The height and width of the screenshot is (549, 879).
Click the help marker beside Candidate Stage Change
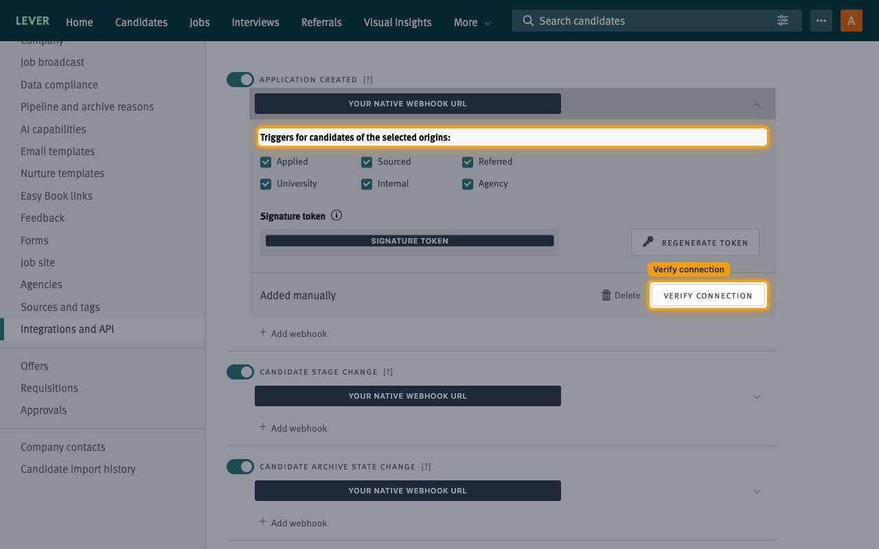(x=388, y=372)
